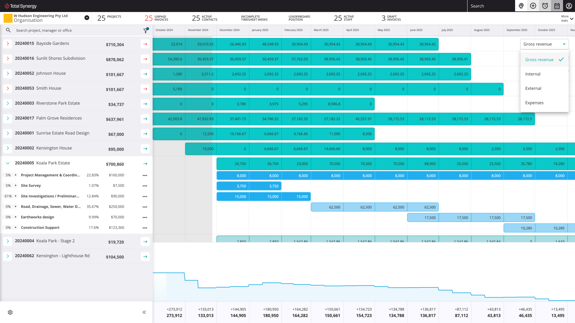This screenshot has width=575, height=323.
Task: Click the add new (plus) icon
Action: click(x=533, y=6)
